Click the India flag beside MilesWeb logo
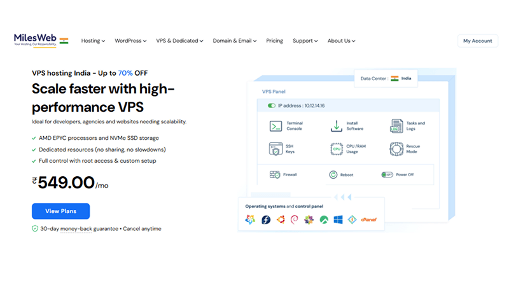The width and height of the screenshot is (509, 283). tap(64, 41)
